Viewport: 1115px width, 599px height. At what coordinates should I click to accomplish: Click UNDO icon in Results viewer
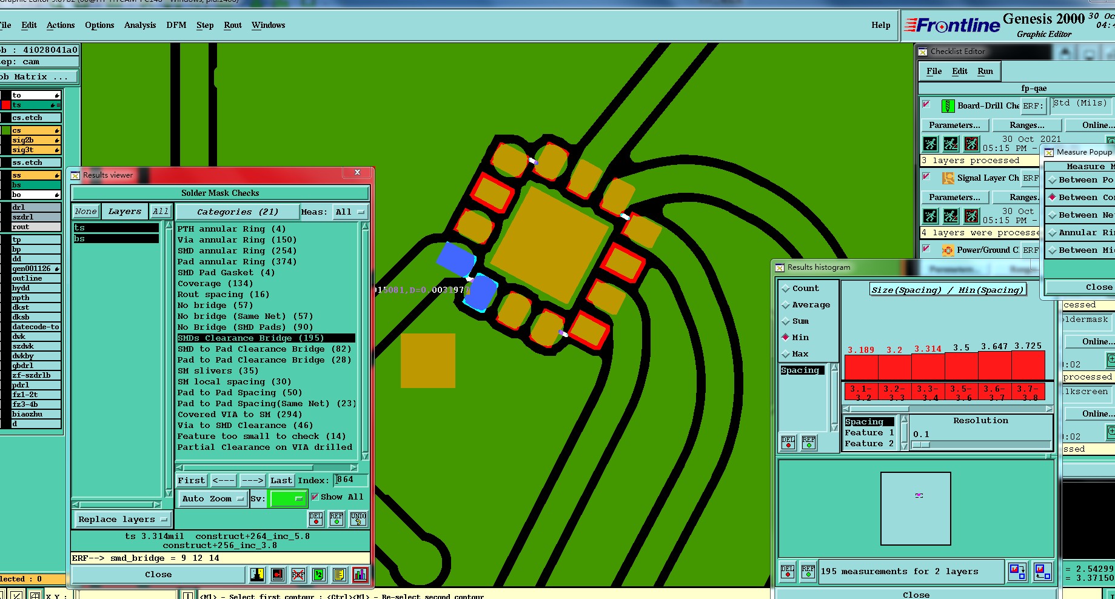tap(358, 519)
